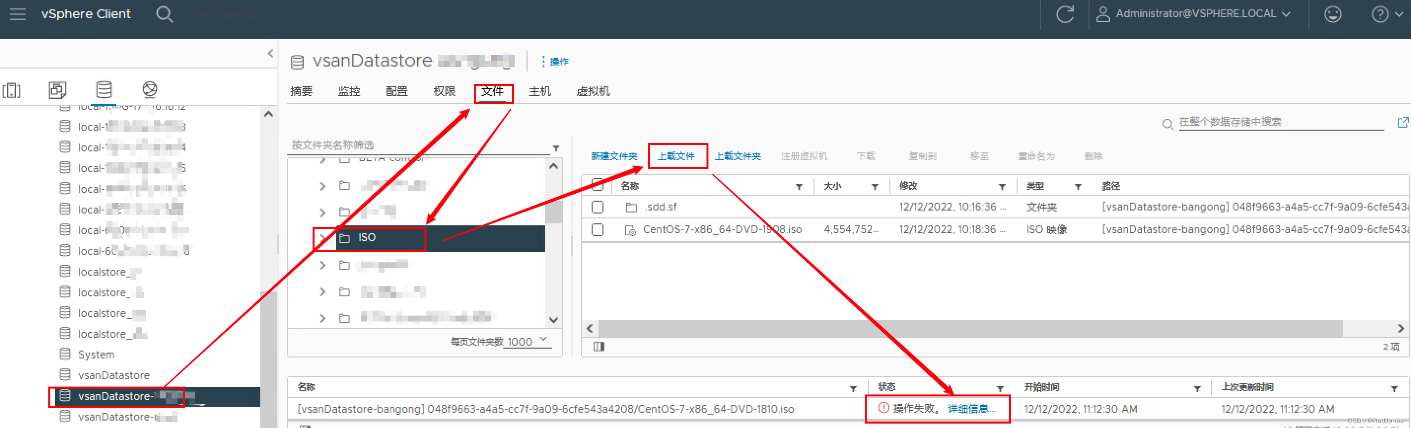Expand the ISO folder chevron
The width and height of the screenshot is (1411, 428).
pos(322,238)
